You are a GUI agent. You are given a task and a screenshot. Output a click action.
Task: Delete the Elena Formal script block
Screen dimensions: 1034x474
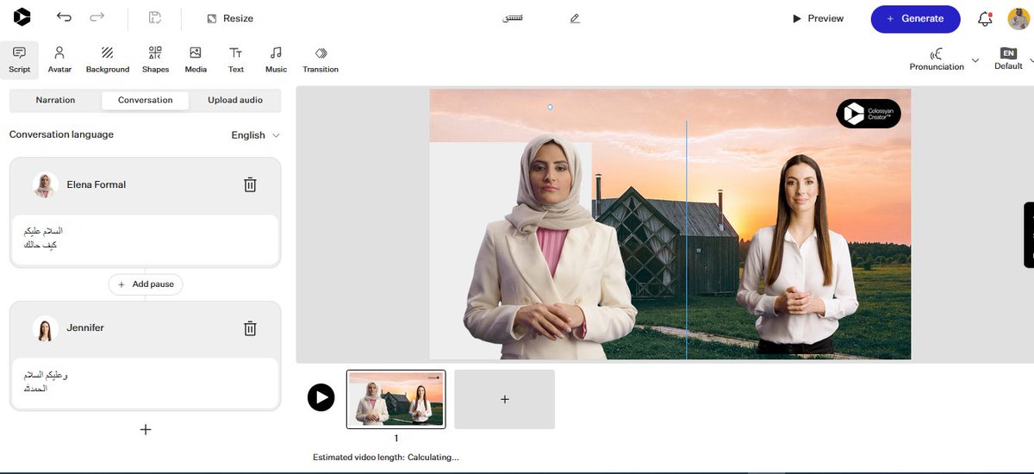coord(250,184)
